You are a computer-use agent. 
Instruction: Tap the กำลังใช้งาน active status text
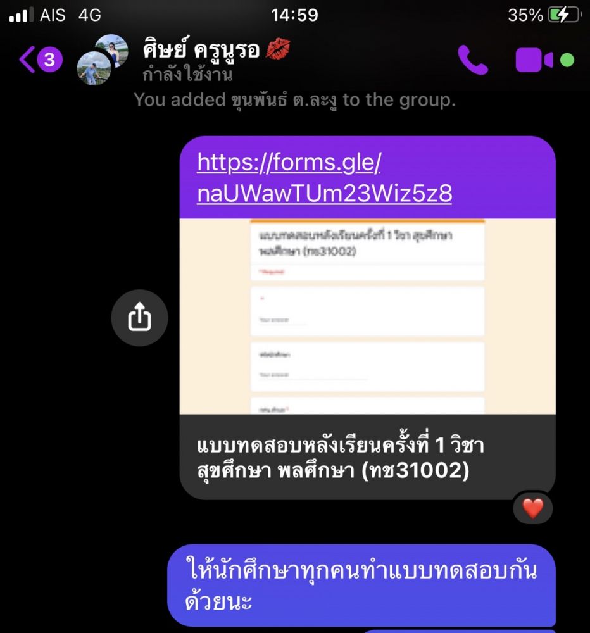(x=187, y=75)
